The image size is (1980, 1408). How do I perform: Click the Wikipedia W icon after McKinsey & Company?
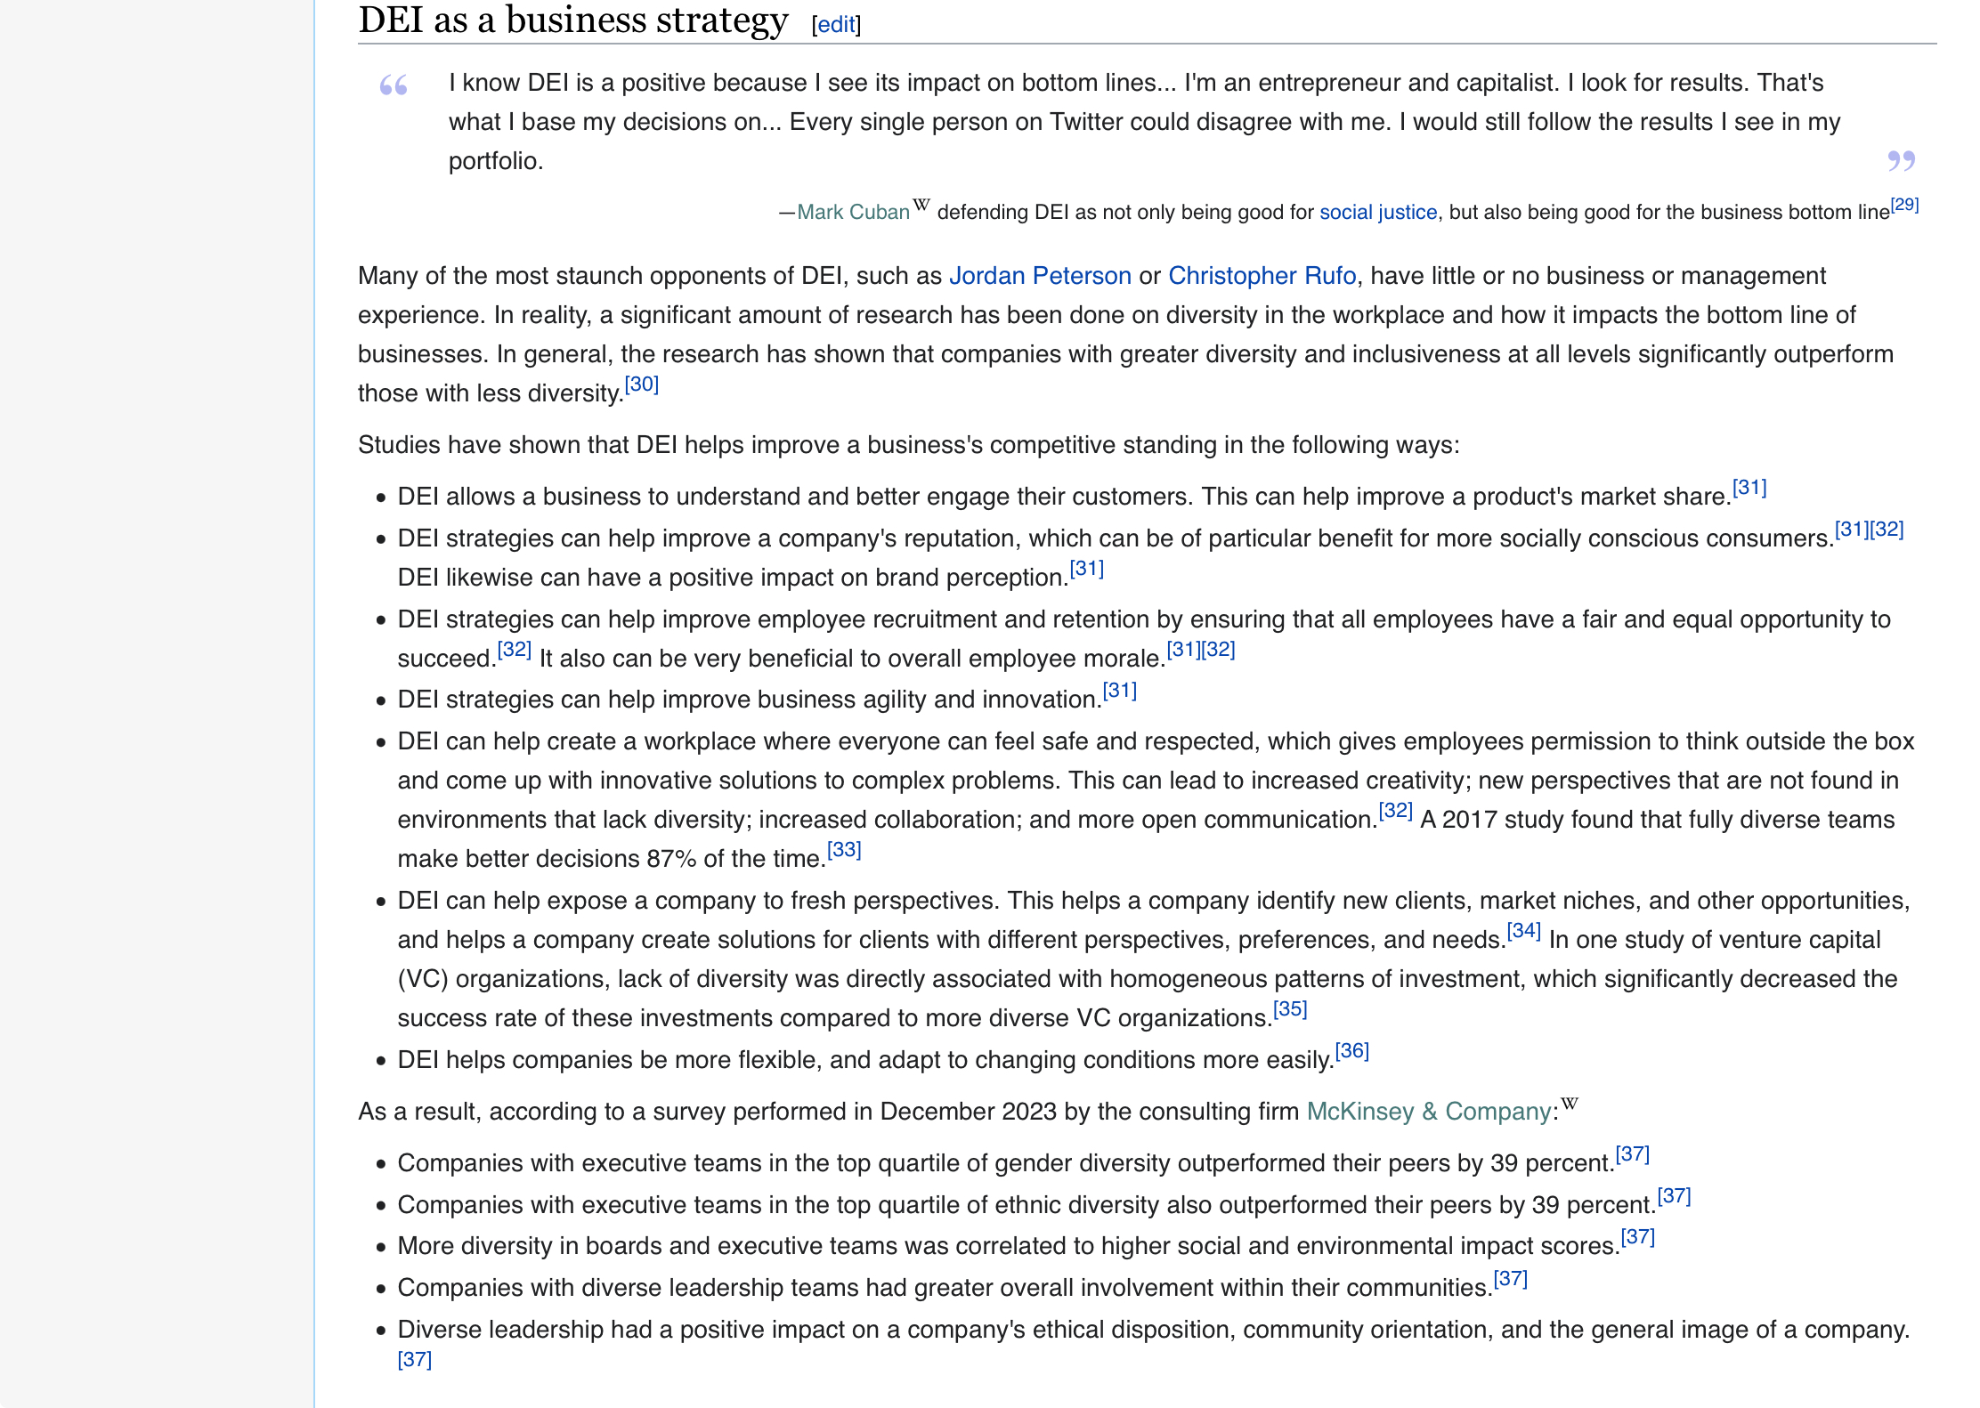pyautogui.click(x=1570, y=1105)
